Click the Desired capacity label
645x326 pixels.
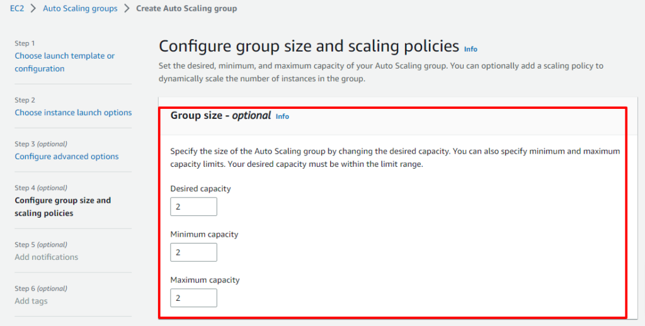tap(201, 189)
